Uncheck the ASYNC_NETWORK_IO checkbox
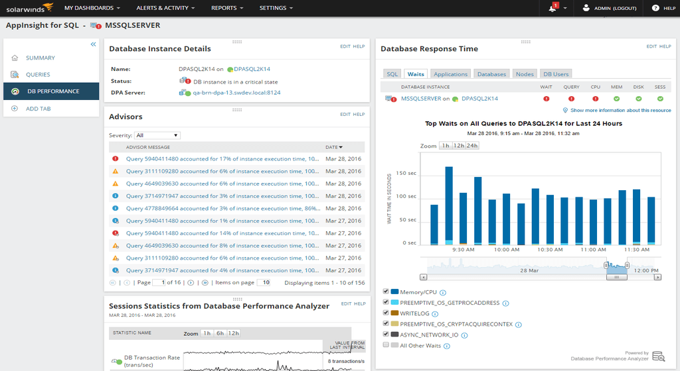The image size is (680, 371). 386,334
